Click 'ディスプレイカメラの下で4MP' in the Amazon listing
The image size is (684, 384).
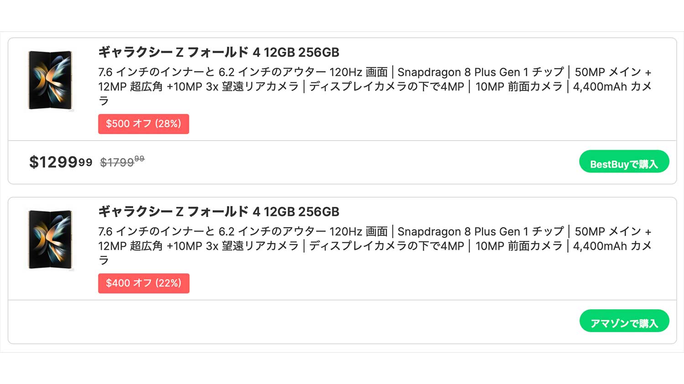tap(386, 246)
